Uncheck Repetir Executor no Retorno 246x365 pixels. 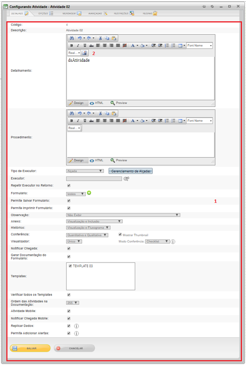click(69, 186)
